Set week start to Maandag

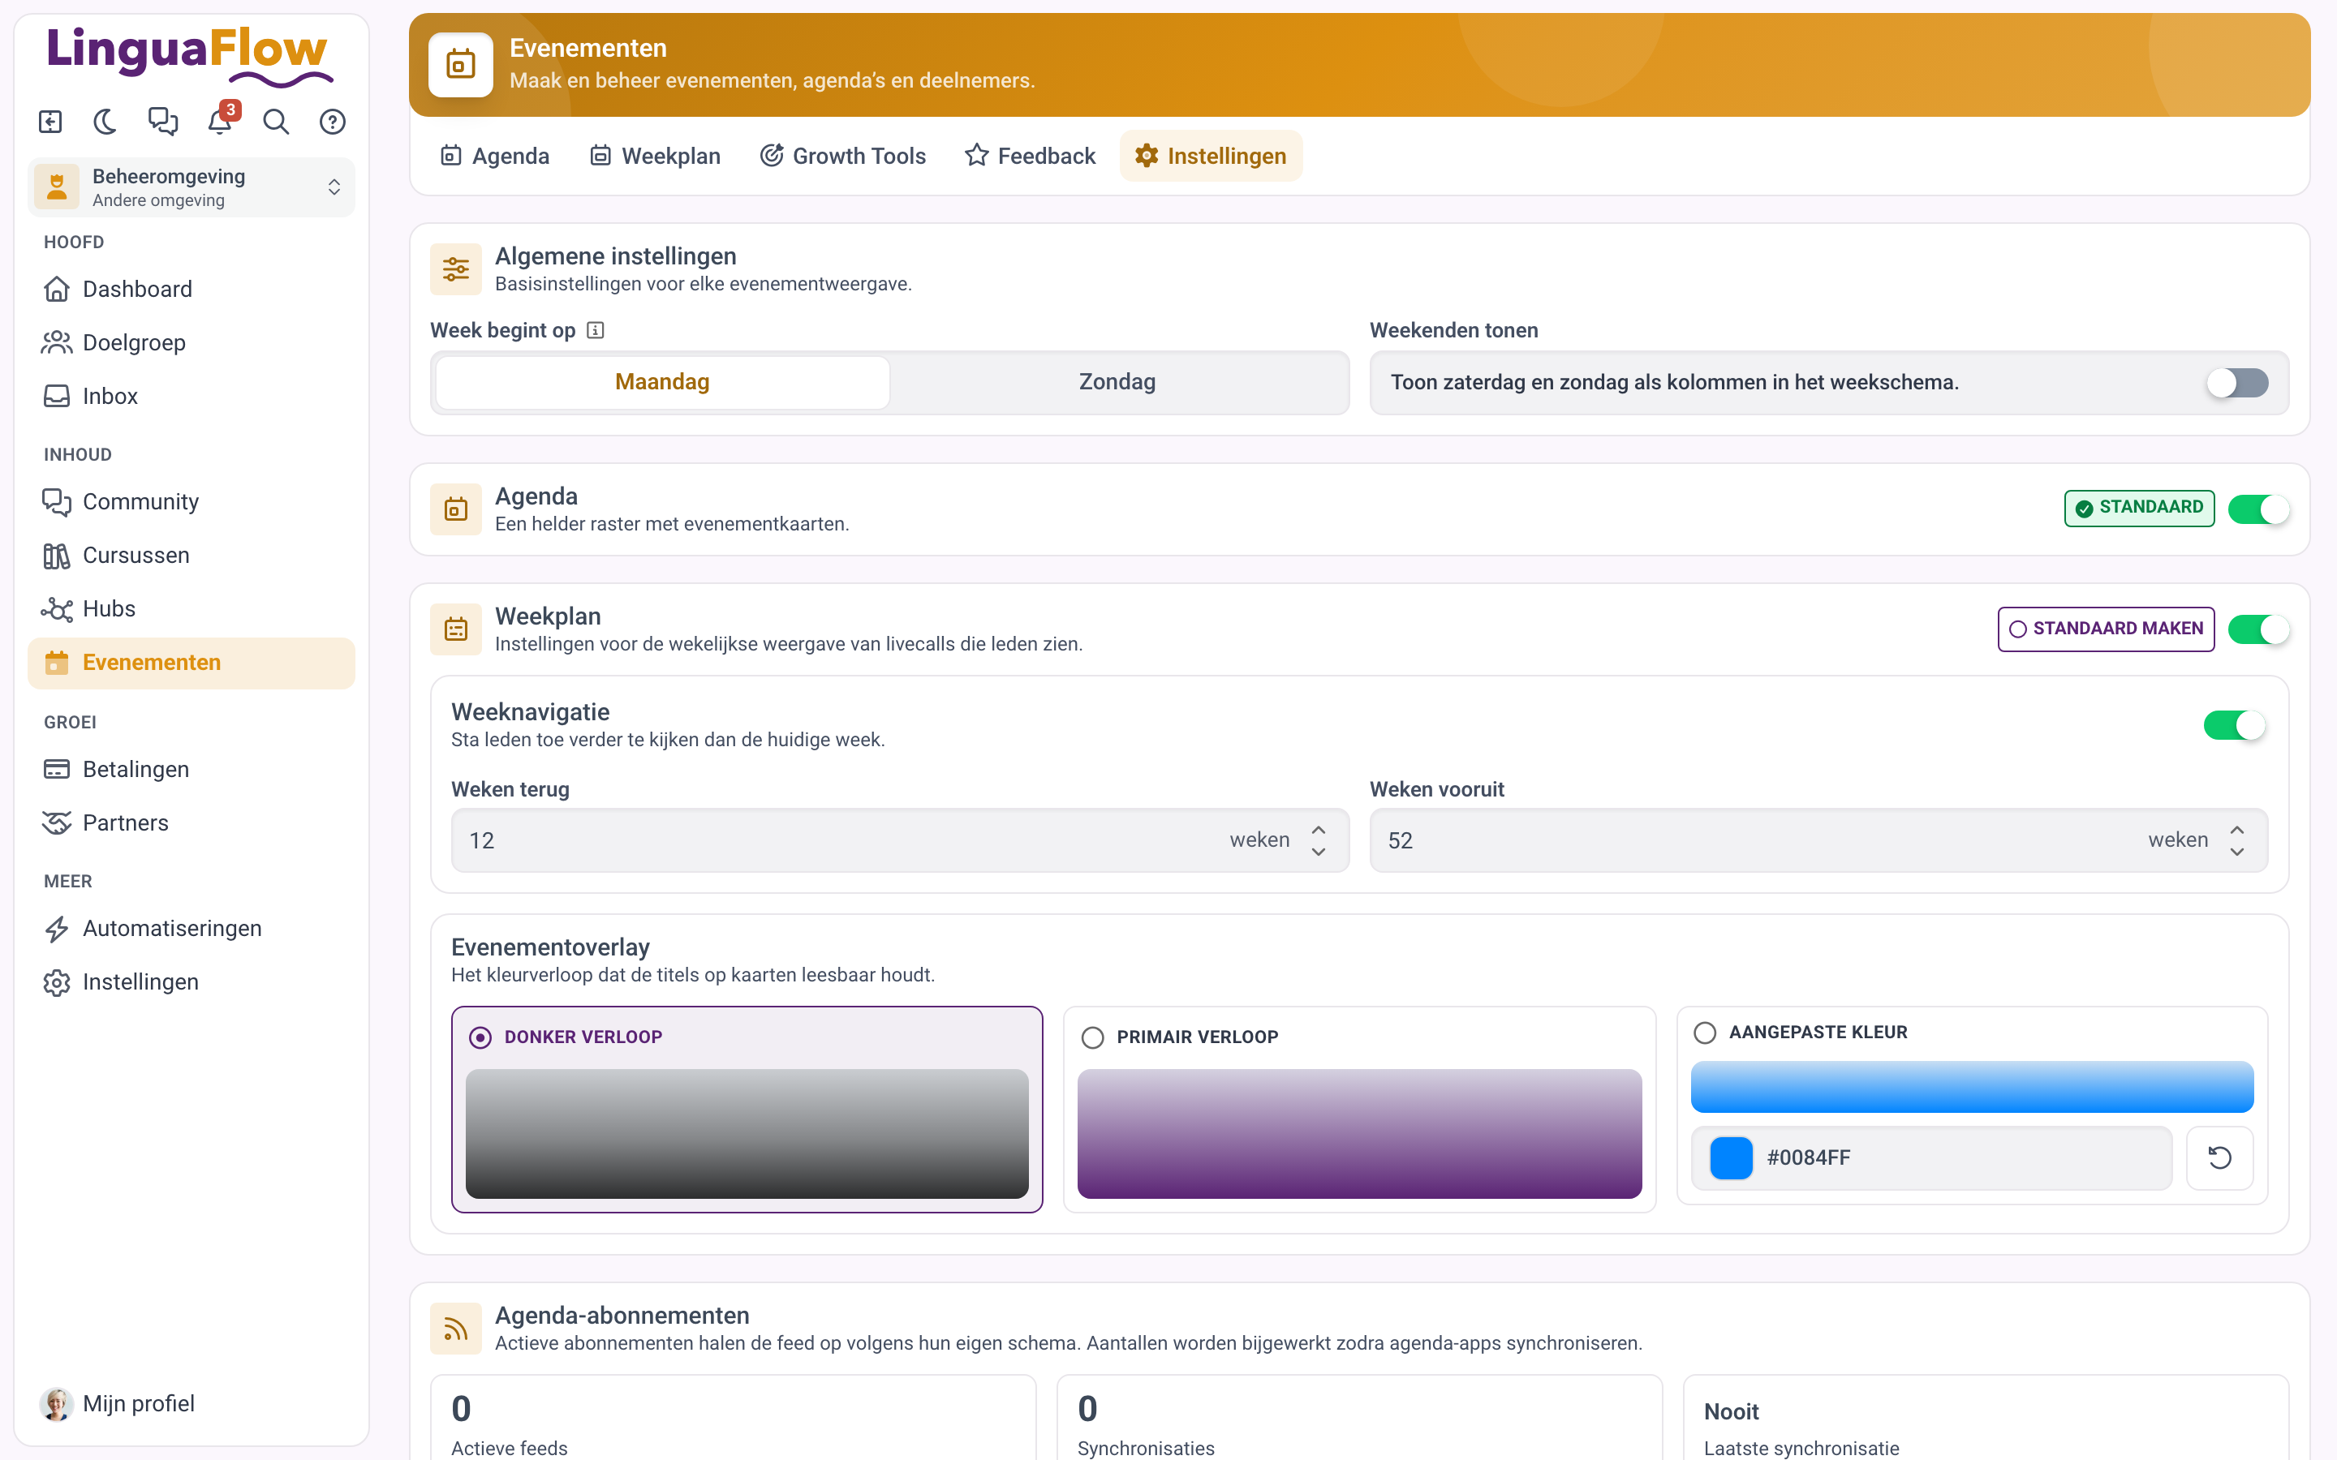tap(662, 382)
